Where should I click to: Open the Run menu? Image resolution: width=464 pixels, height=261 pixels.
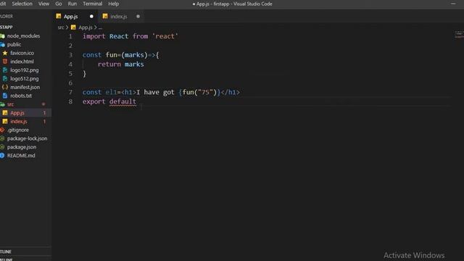[x=72, y=4]
